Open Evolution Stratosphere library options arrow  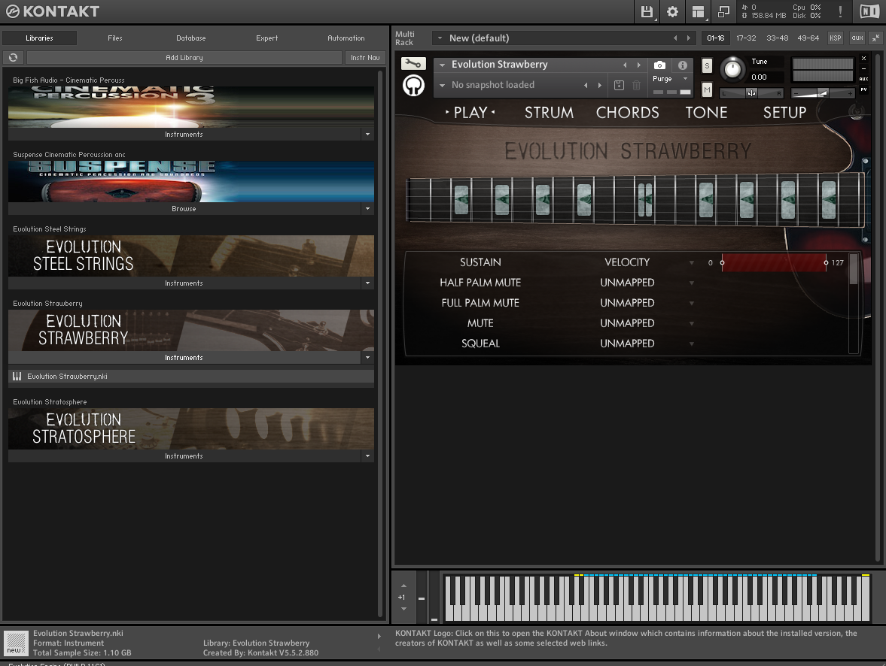pyautogui.click(x=368, y=456)
